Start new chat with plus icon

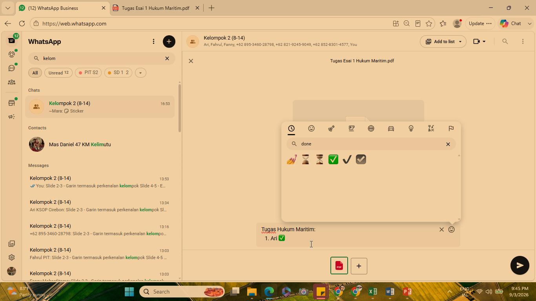(169, 42)
